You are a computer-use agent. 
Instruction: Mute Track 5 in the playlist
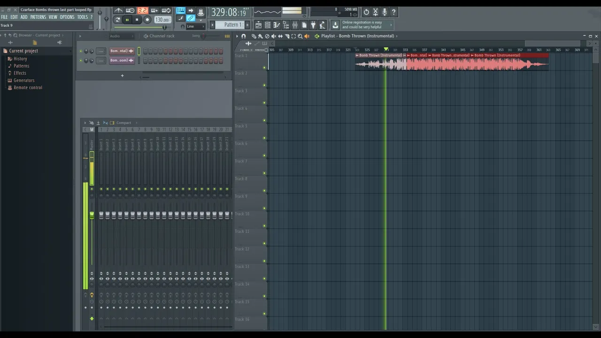click(264, 138)
